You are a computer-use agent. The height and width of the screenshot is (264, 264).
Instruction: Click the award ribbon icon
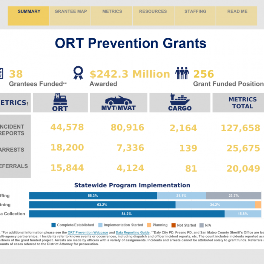tap(78, 72)
